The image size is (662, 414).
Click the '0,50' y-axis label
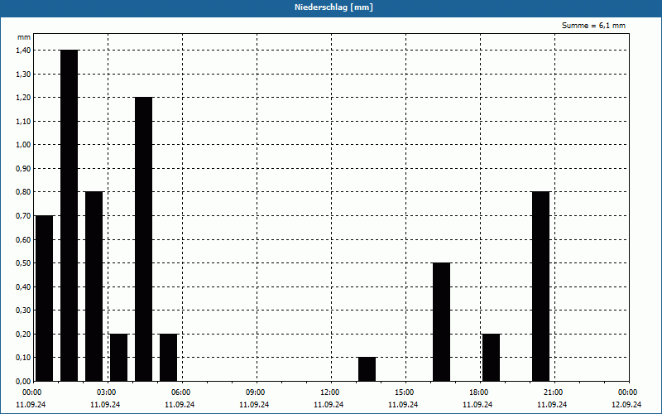click(23, 263)
